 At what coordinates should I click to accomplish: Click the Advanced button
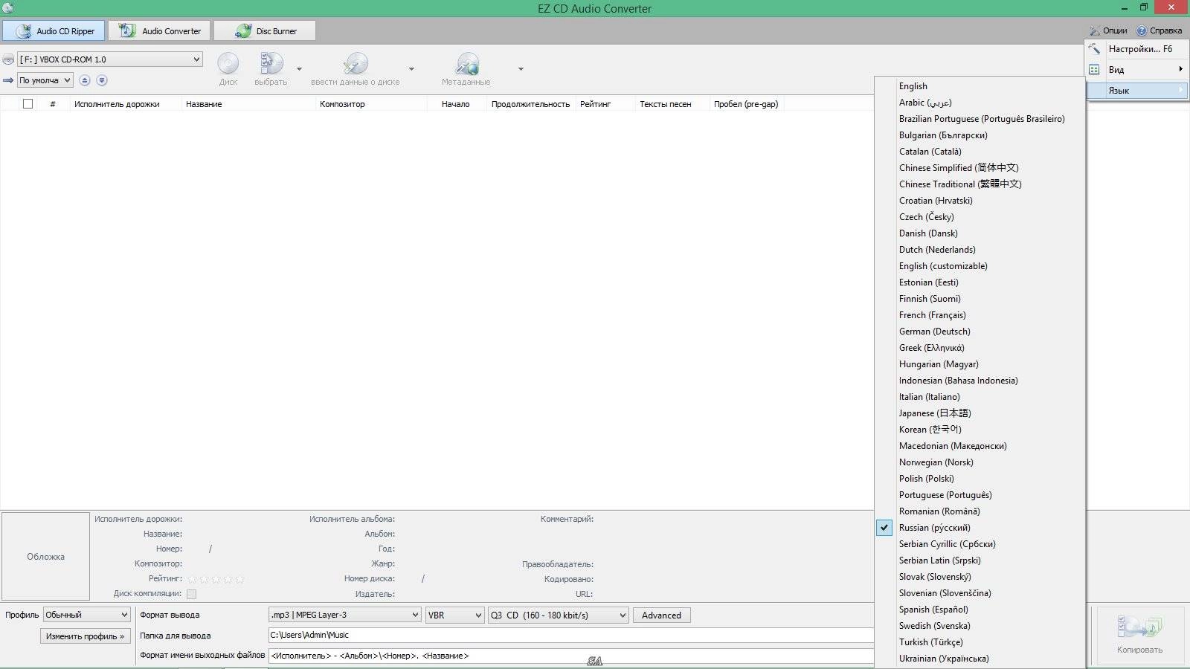coord(661,615)
